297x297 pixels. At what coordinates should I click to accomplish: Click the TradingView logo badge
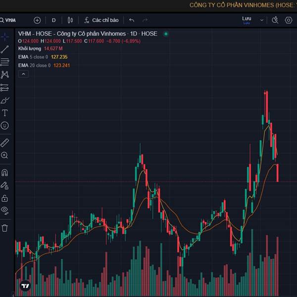[x=25, y=286]
